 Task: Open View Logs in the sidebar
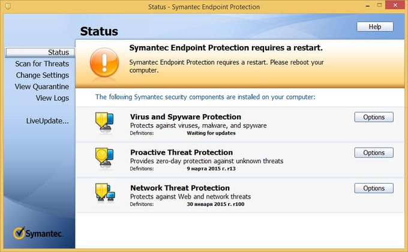tap(52, 98)
